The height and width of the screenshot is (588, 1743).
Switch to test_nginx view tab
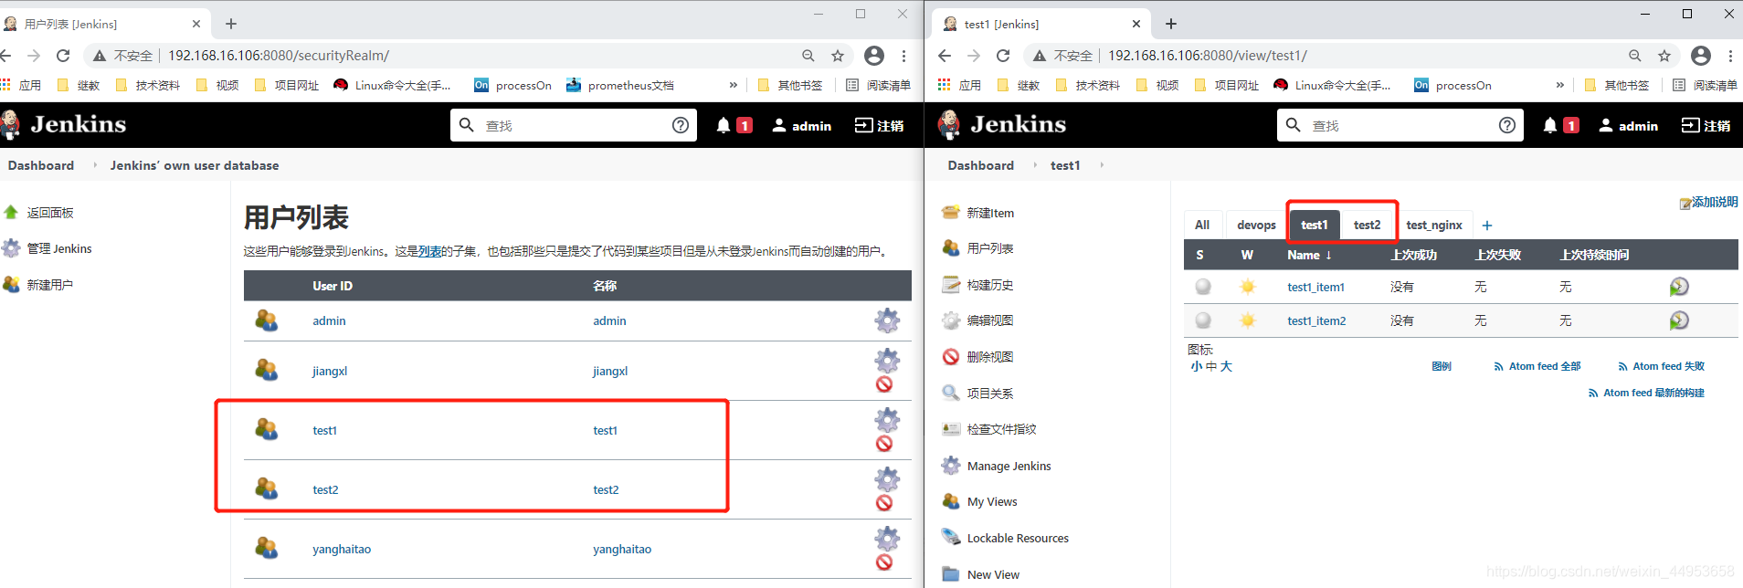click(1434, 225)
